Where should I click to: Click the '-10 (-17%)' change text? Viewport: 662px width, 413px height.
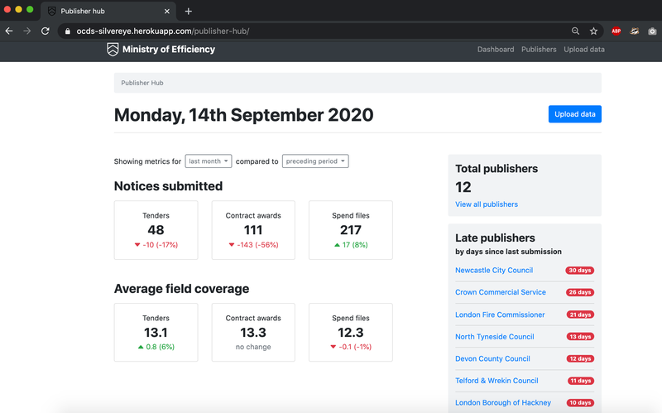pyautogui.click(x=160, y=245)
